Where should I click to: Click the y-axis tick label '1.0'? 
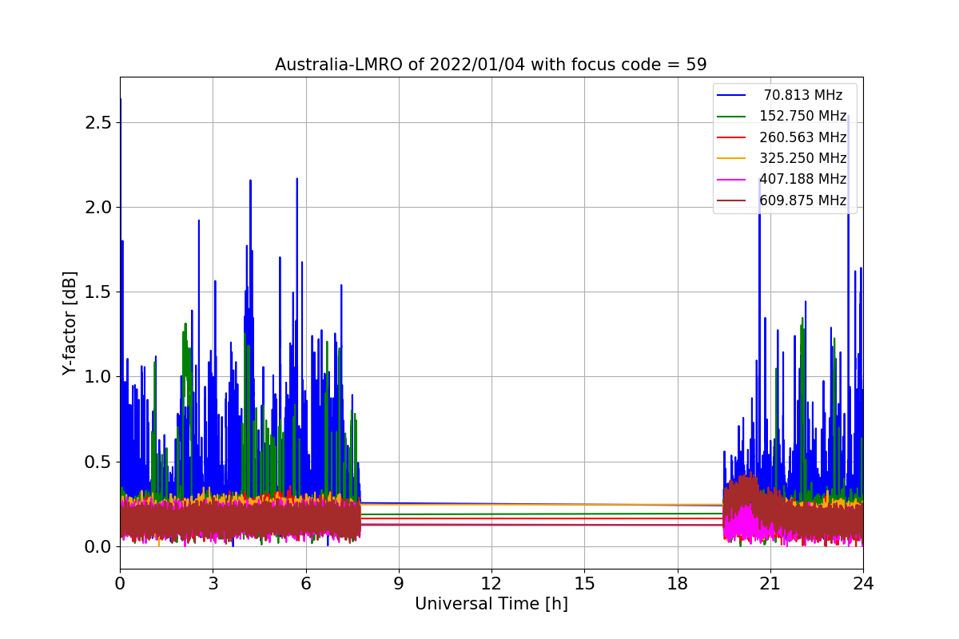pyautogui.click(x=99, y=377)
